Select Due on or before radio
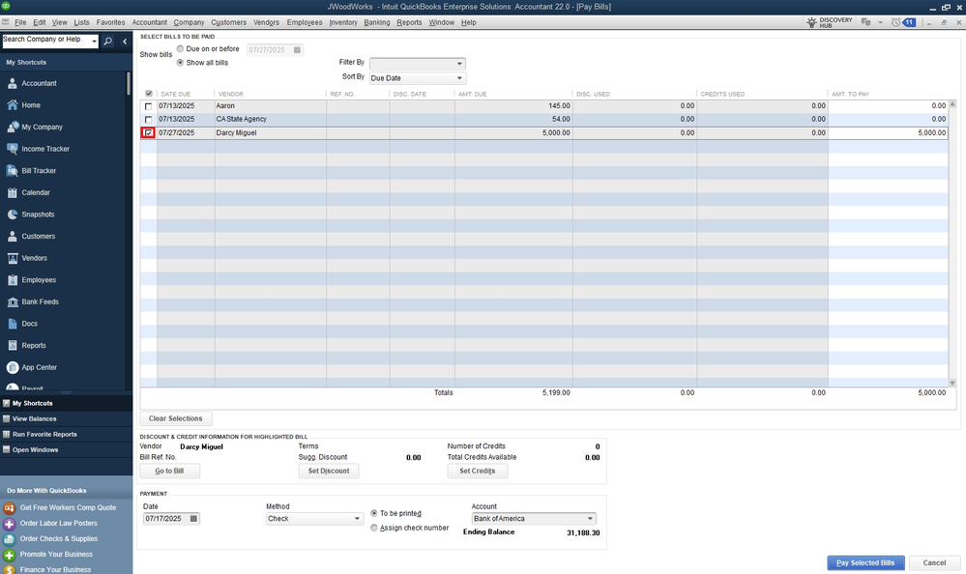The height and width of the screenshot is (574, 966). tap(181, 48)
